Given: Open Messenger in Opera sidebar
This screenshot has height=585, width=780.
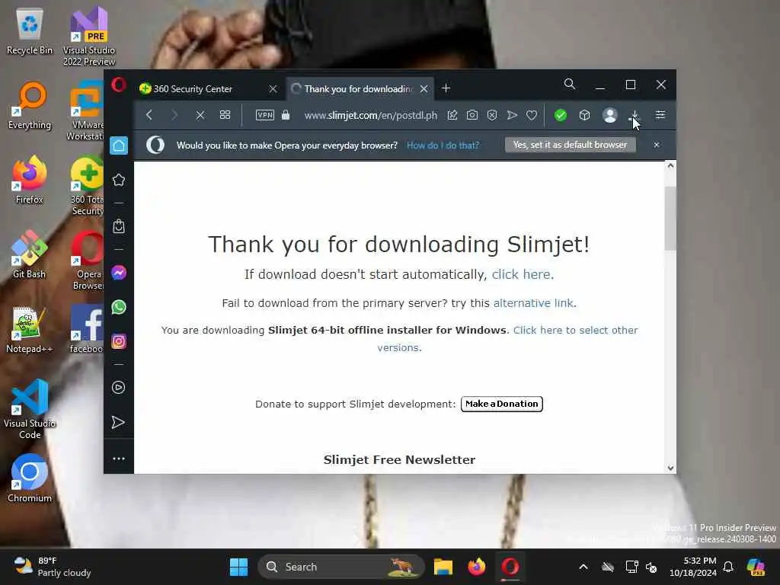Looking at the screenshot, I should 118,273.
